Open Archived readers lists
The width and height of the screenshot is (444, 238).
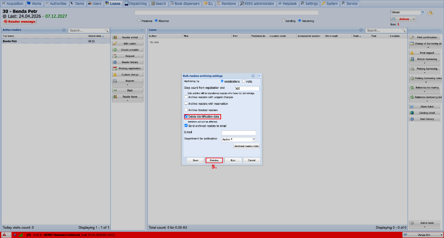pyautogui.click(x=246, y=146)
